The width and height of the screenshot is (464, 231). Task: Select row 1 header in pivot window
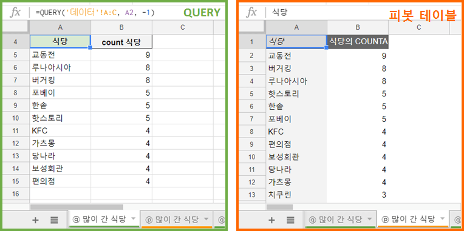tap(252, 42)
